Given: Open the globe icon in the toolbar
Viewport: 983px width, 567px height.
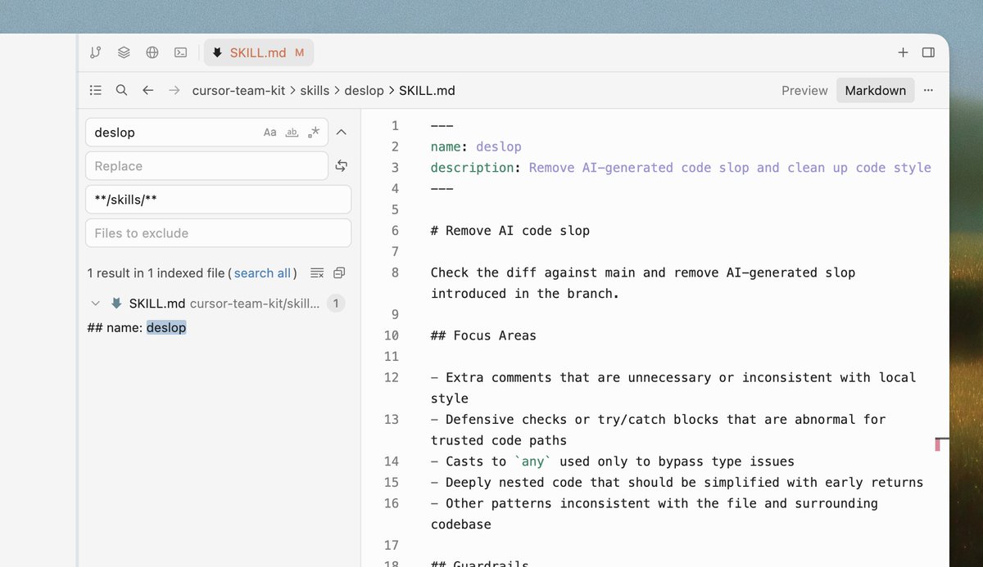Looking at the screenshot, I should point(152,52).
